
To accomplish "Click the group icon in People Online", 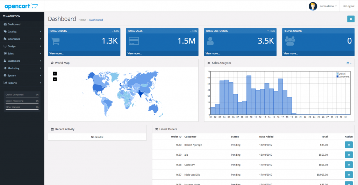I will pyautogui.click(x=290, y=41).
